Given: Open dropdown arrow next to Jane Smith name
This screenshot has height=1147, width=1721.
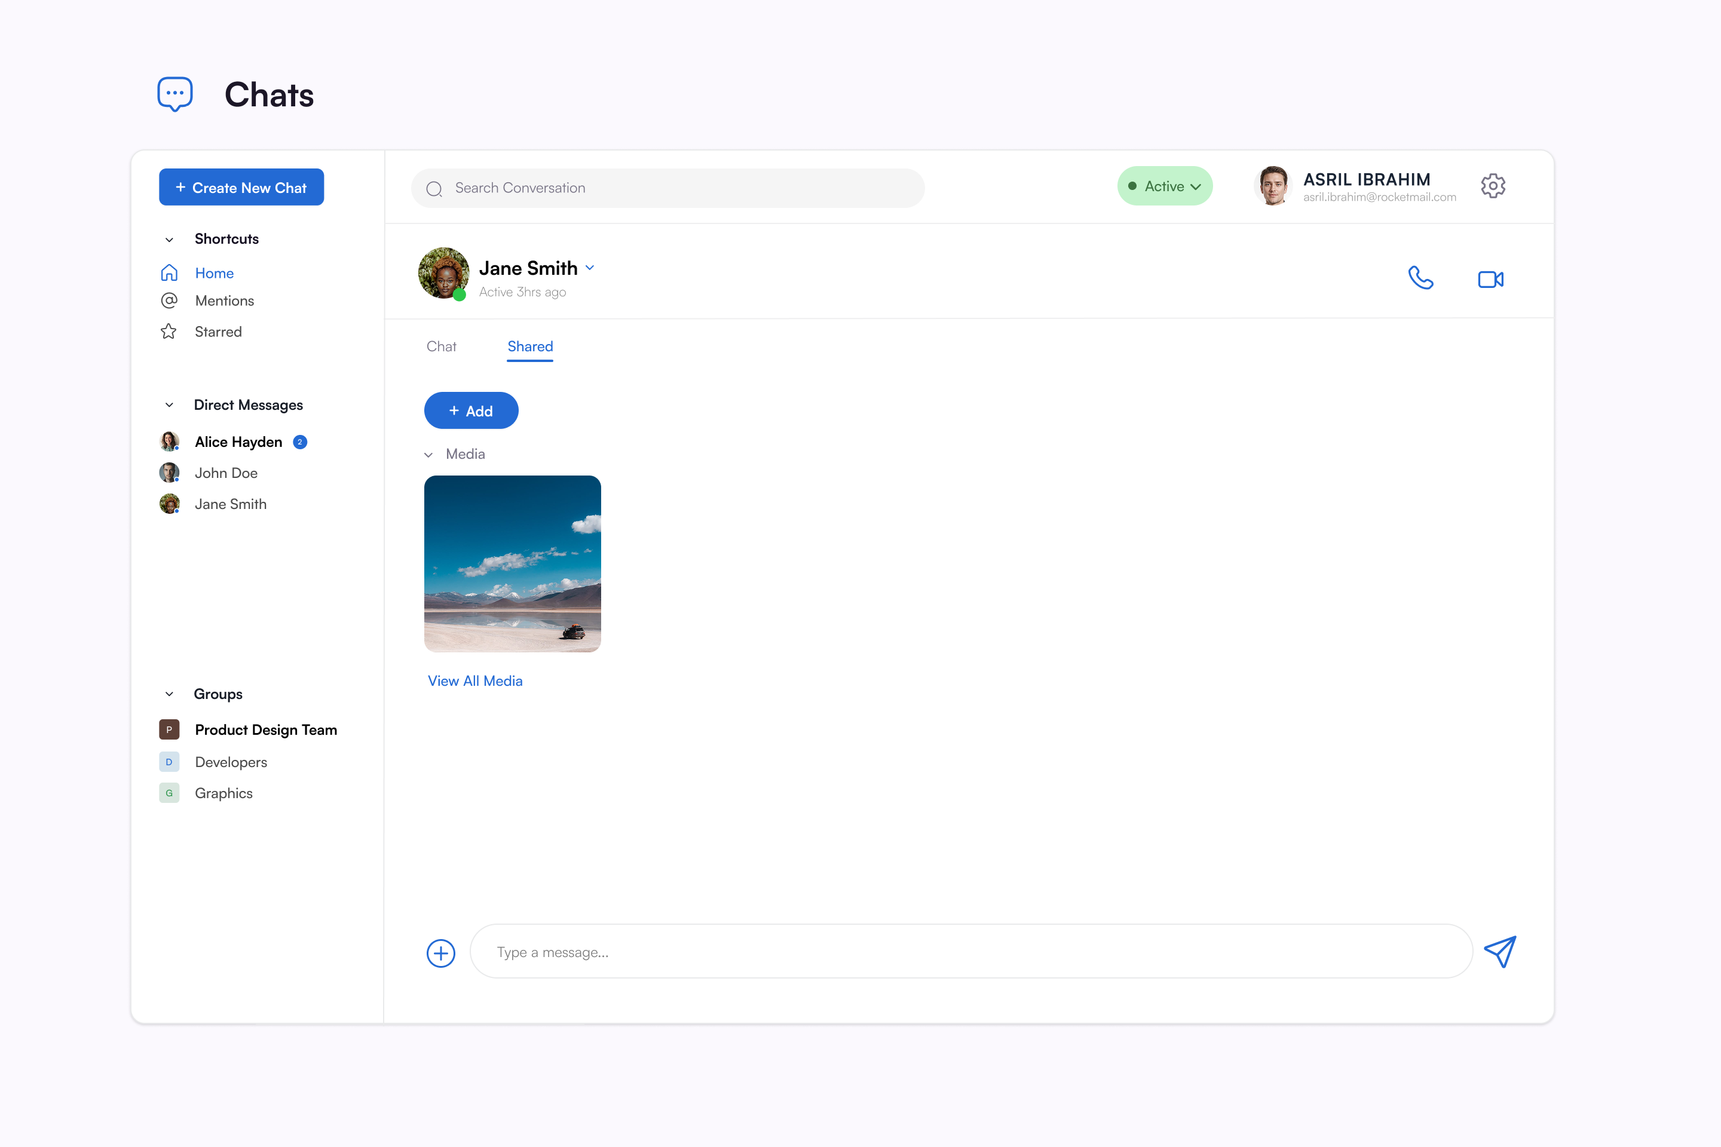Looking at the screenshot, I should tap(590, 268).
